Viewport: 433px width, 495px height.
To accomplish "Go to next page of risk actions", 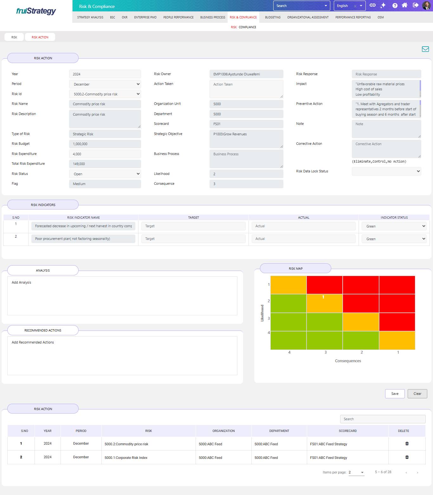I will [417, 473].
